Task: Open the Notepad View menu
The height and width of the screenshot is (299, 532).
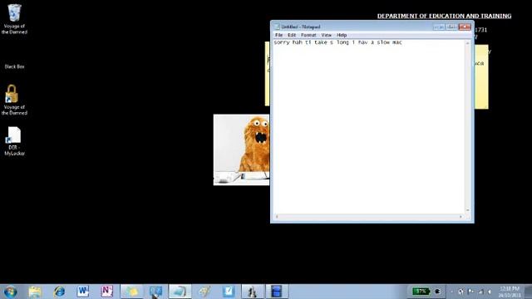Action: click(326, 35)
